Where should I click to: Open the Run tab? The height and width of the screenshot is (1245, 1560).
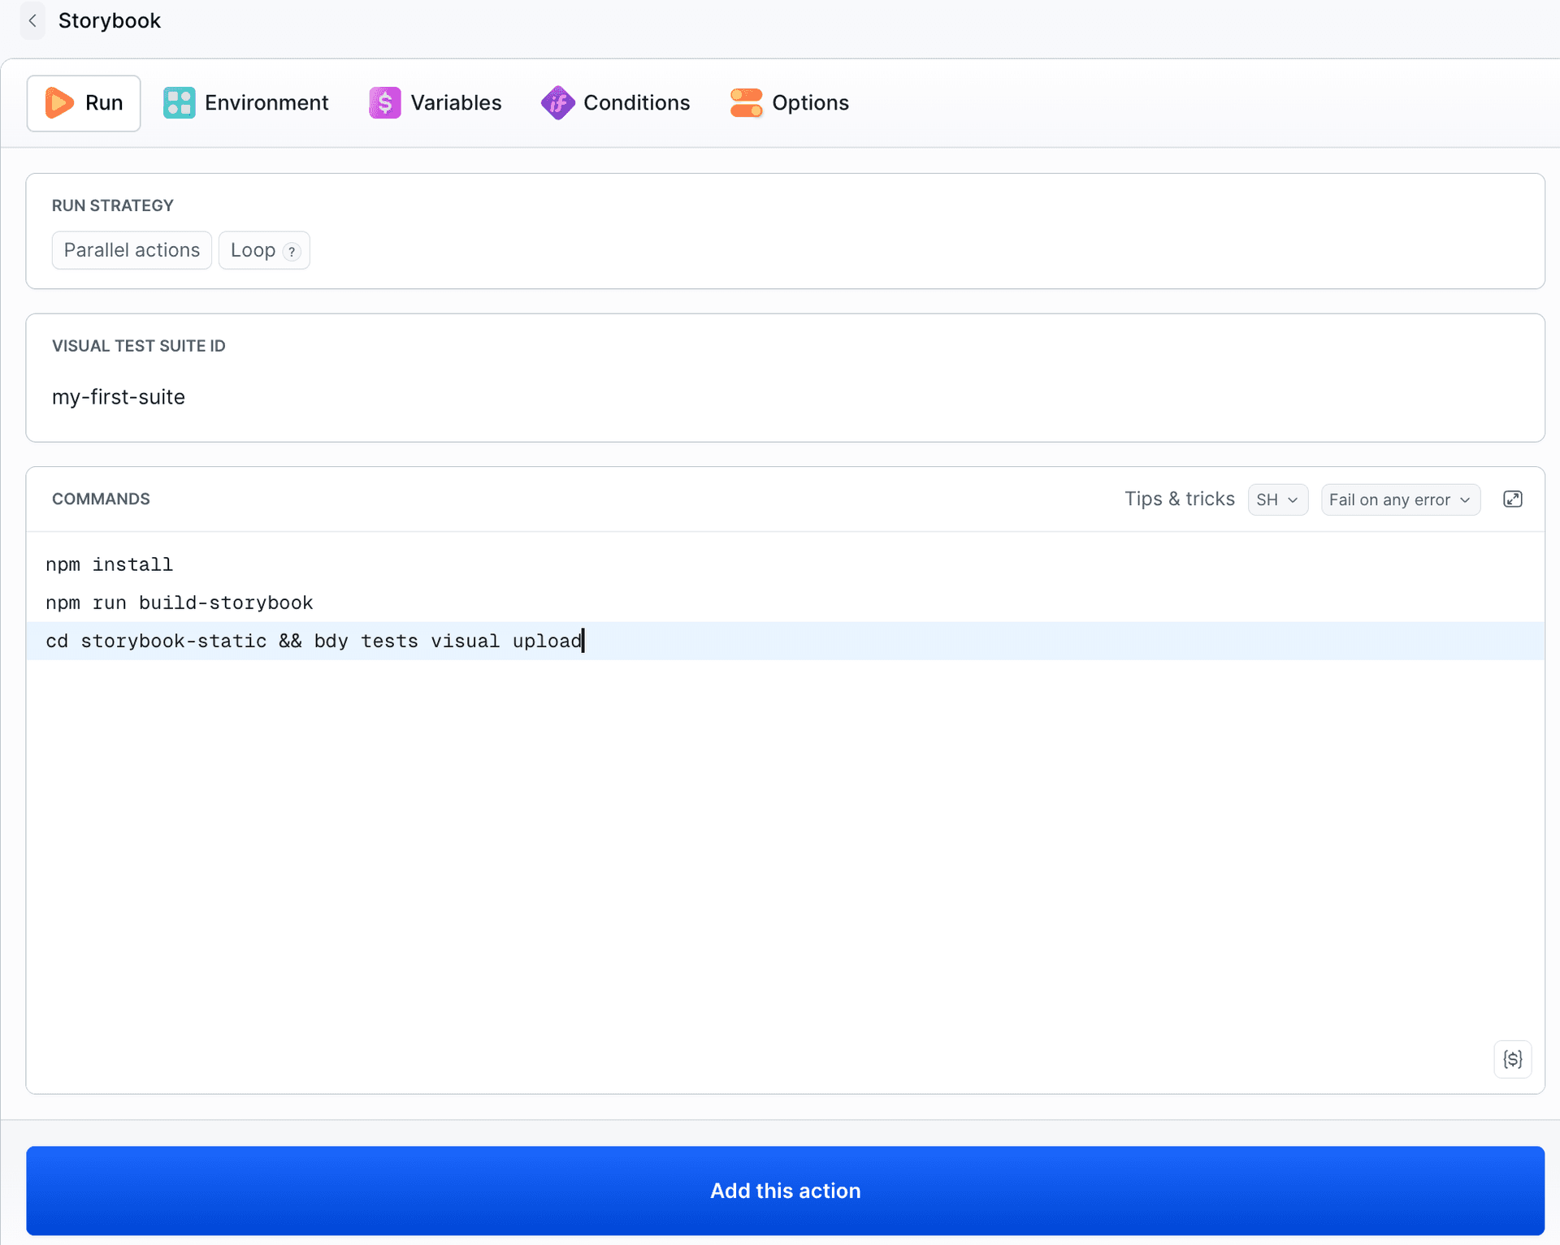(84, 103)
